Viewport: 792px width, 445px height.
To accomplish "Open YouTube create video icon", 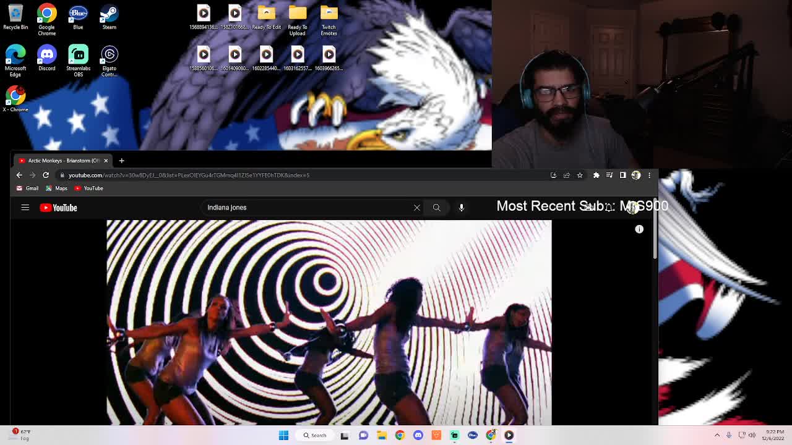I will (x=590, y=208).
